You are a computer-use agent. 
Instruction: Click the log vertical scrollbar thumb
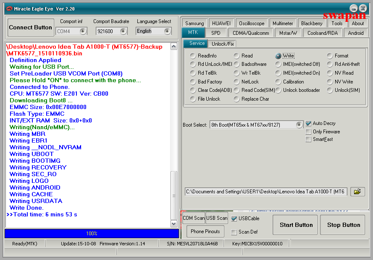[x=174, y=195]
